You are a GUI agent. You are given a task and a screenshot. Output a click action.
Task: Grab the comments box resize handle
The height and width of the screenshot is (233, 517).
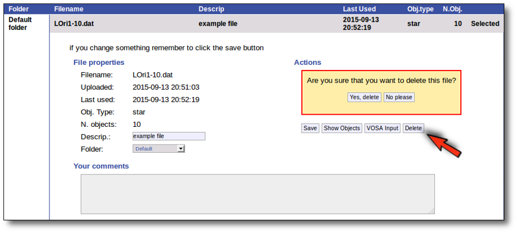(431, 211)
